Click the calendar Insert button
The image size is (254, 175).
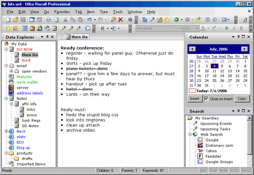pyautogui.click(x=195, y=99)
